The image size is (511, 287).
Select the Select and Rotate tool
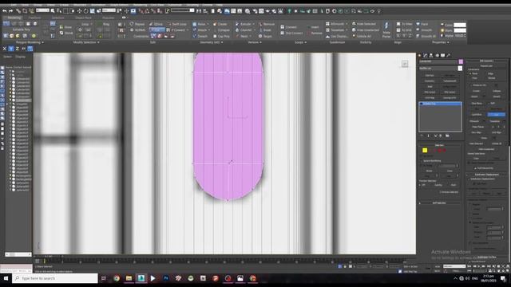click(x=85, y=11)
